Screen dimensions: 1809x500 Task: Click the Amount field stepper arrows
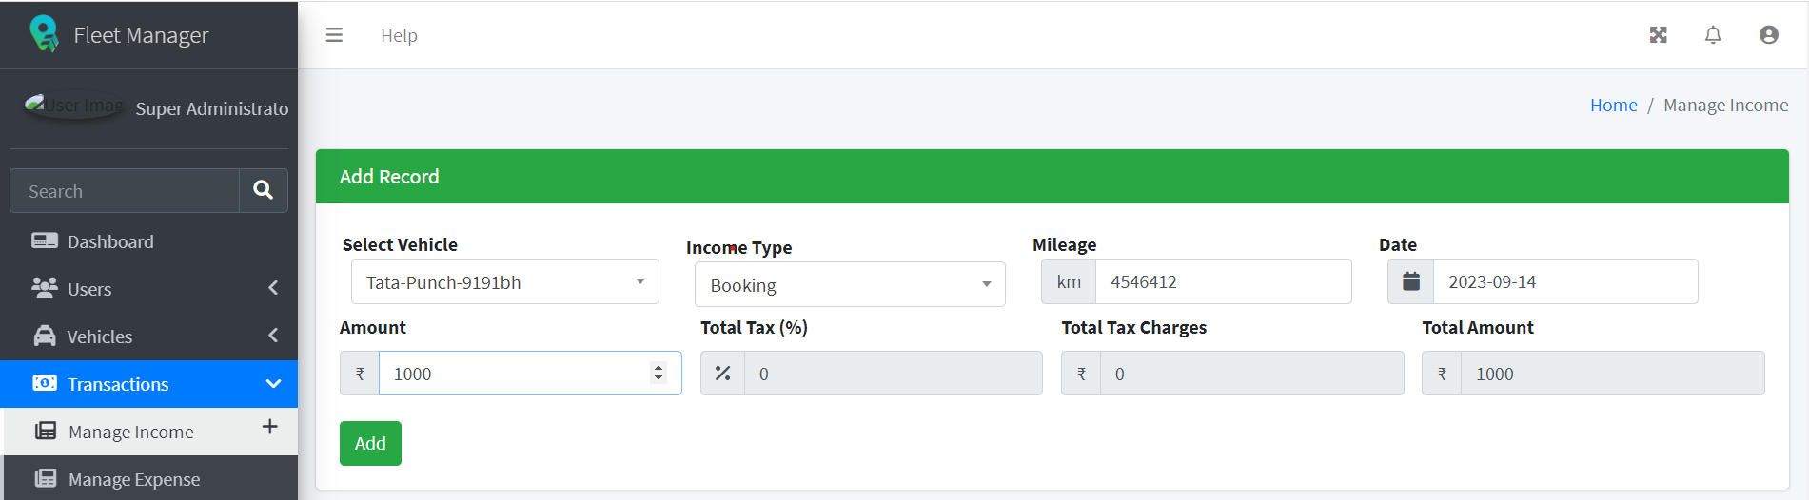click(659, 373)
